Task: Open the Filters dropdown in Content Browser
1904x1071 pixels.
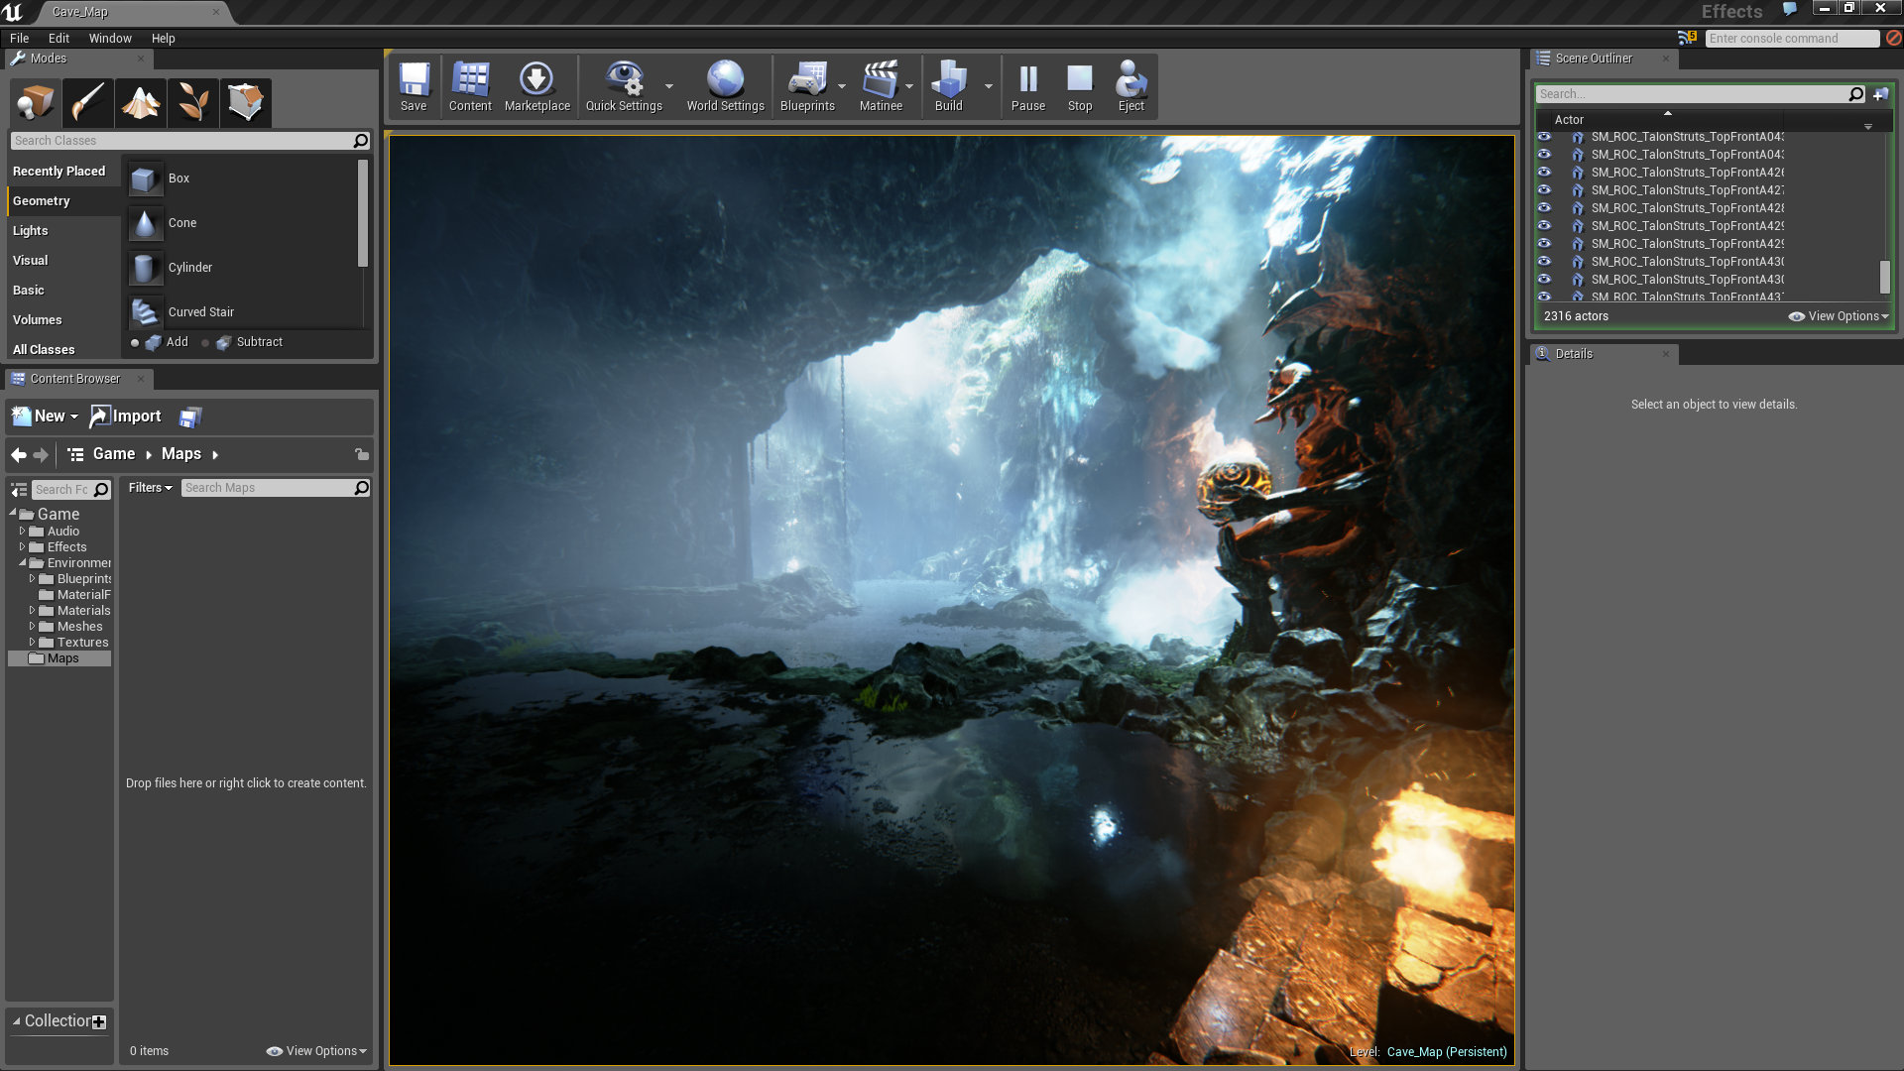Action: pos(151,488)
